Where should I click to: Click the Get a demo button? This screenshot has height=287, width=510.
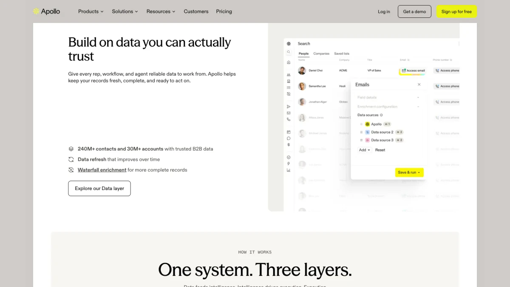(414, 11)
